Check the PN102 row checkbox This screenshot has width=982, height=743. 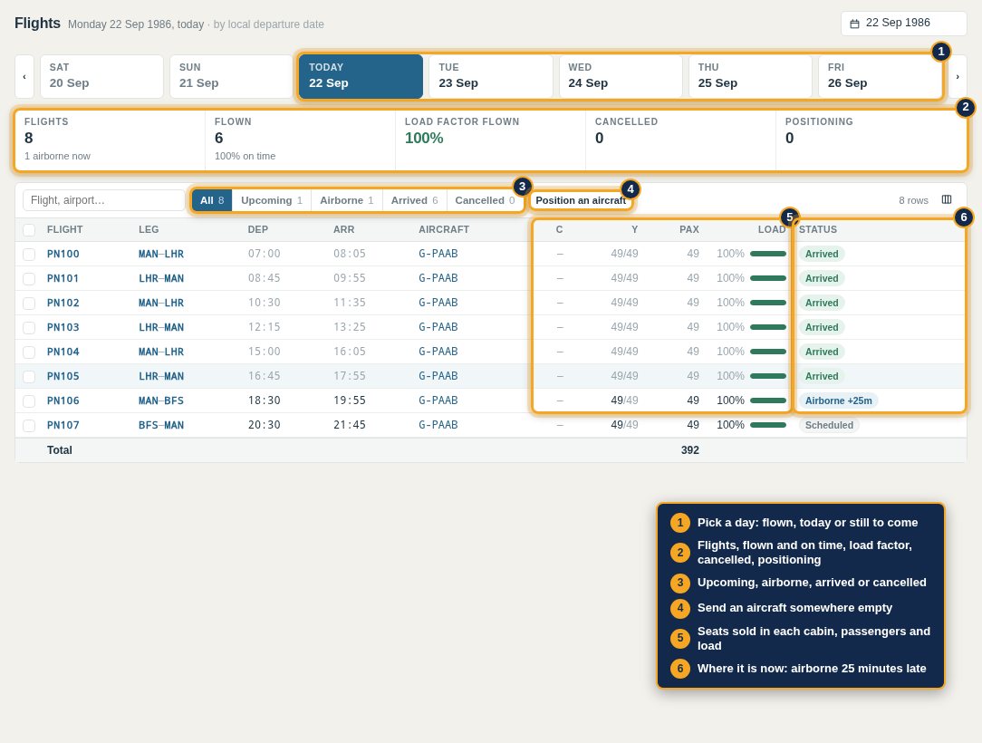(29, 304)
